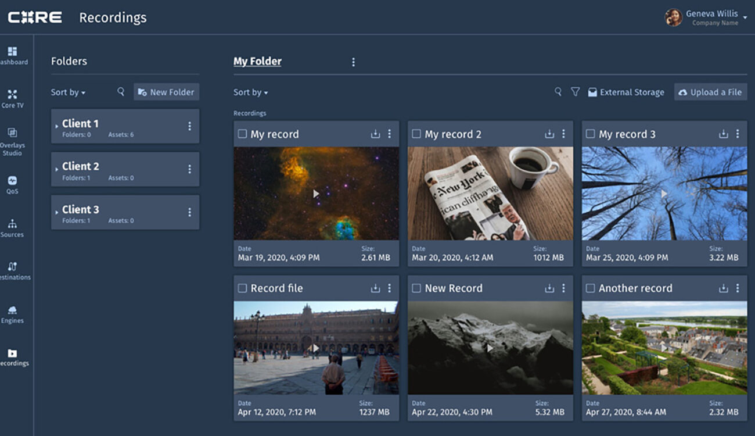The height and width of the screenshot is (436, 755).
Task: Open the My record 2 newspaper thumbnail
Action: 490,194
